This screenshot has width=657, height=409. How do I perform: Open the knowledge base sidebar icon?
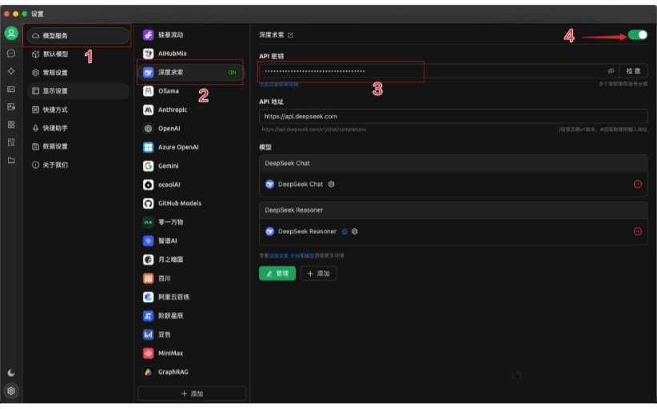tap(11, 143)
